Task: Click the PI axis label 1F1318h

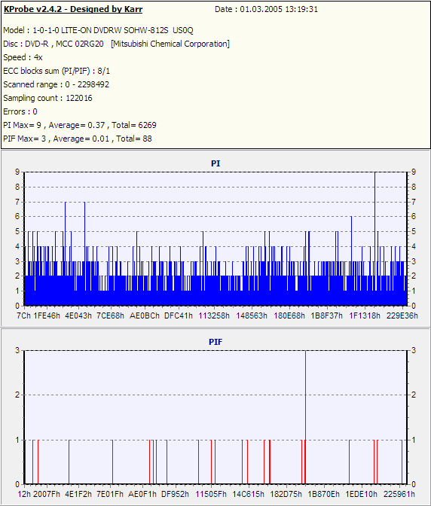Action: pos(365,315)
